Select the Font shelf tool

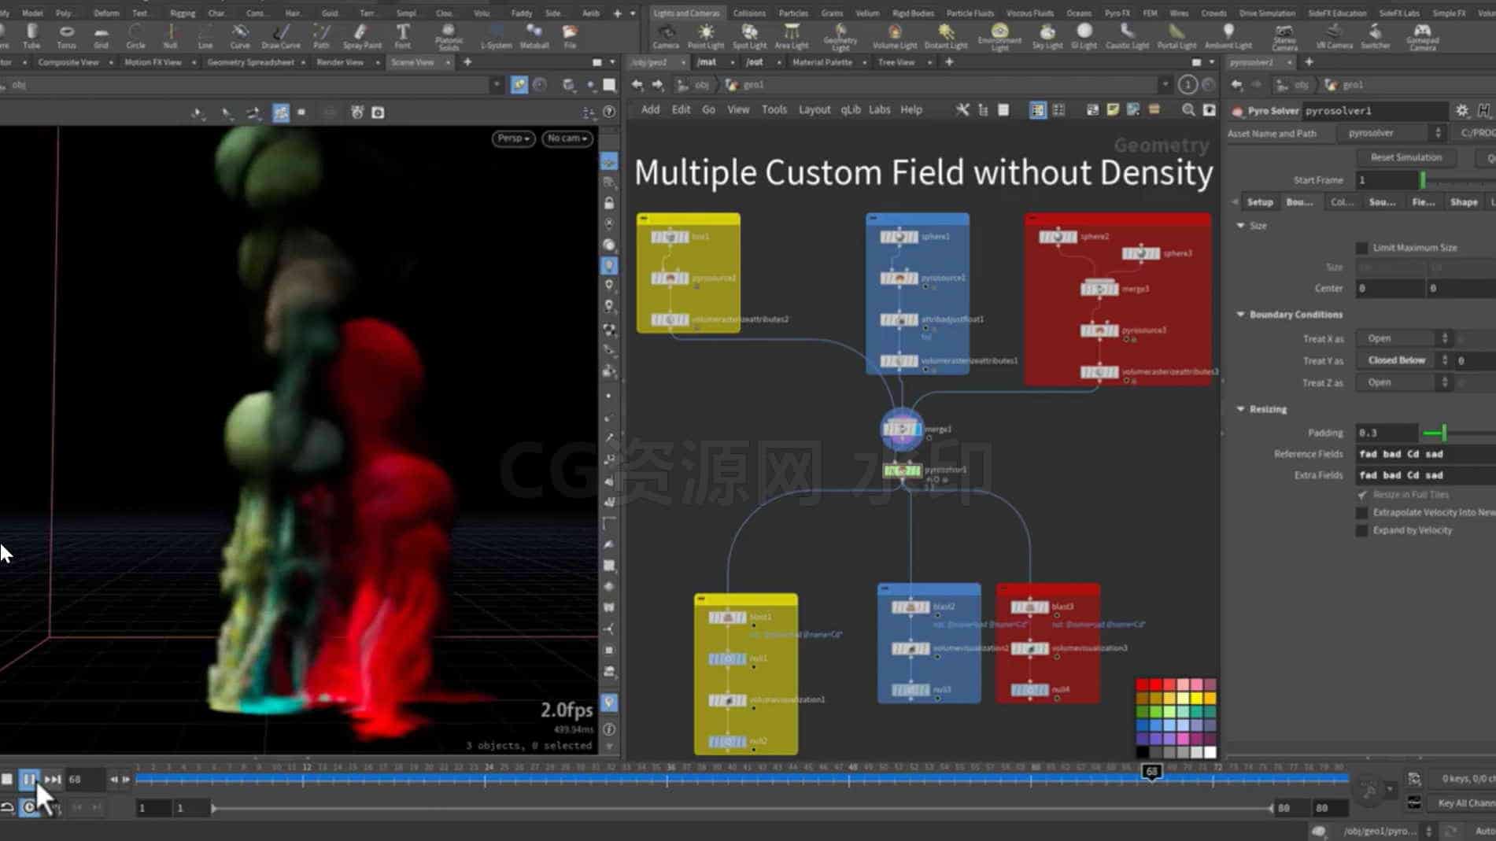pyautogui.click(x=402, y=36)
